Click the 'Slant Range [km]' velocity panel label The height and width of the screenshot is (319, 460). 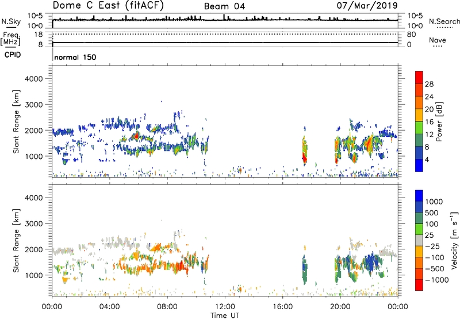coord(16,240)
